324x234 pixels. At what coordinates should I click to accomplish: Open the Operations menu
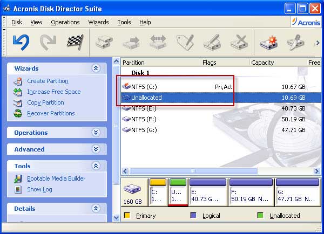click(65, 22)
